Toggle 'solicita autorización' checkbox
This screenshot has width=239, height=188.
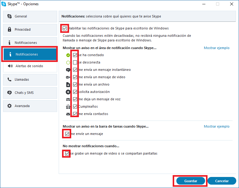click(75, 92)
